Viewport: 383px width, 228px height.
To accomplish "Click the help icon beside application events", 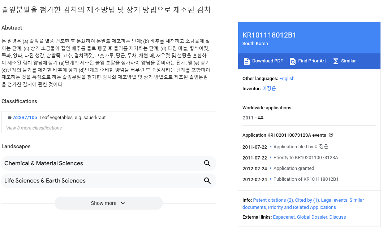I will [x=331, y=135].
